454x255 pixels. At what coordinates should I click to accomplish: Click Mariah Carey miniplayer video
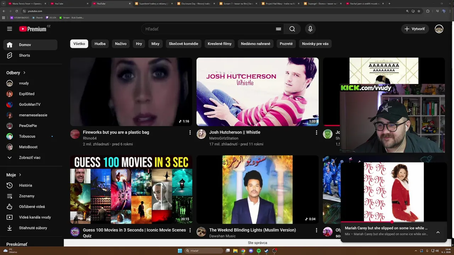(x=394, y=192)
